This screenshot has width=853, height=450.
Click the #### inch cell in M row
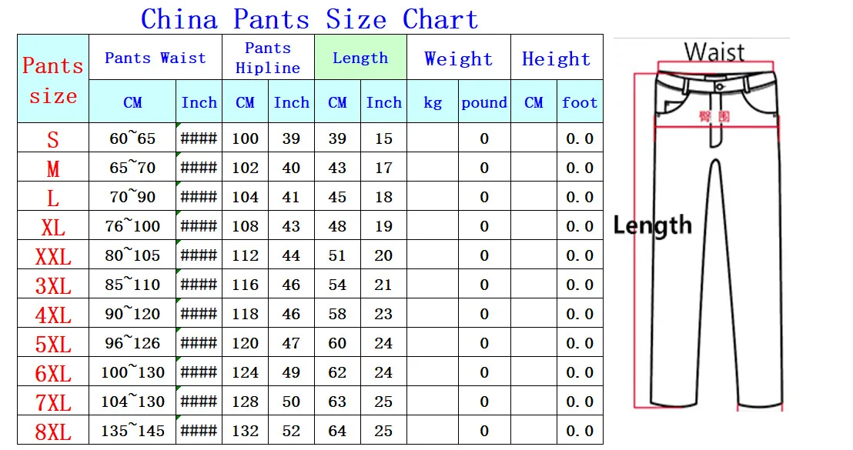(x=199, y=168)
